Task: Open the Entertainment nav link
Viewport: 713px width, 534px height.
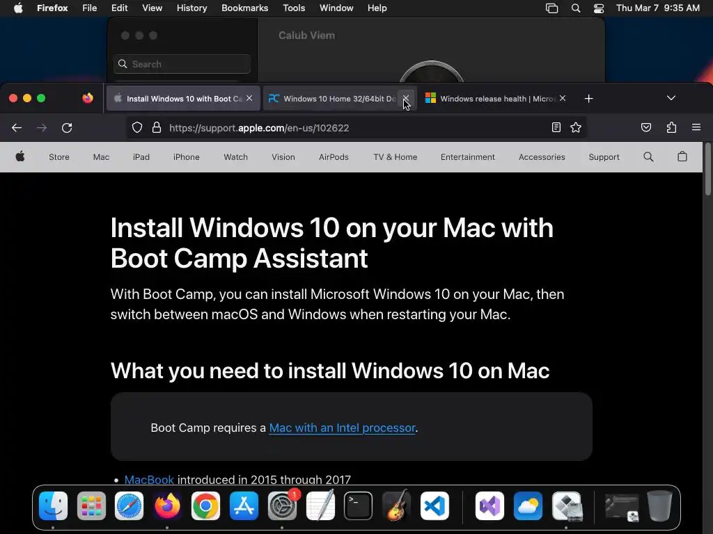Action: (467, 157)
